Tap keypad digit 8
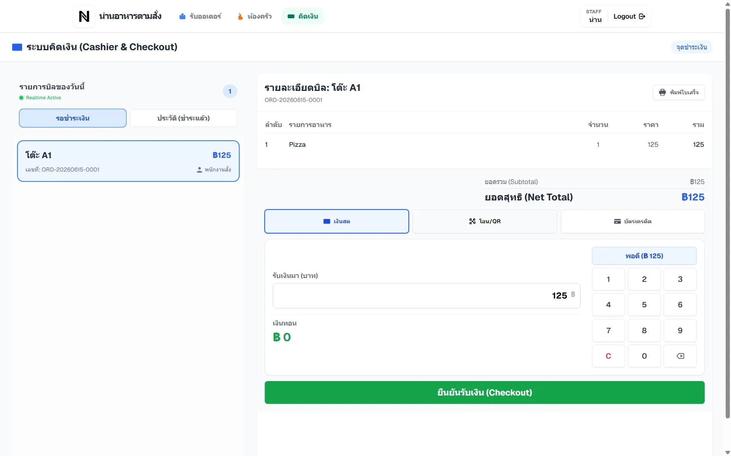Image resolution: width=731 pixels, height=456 pixels. (x=644, y=330)
